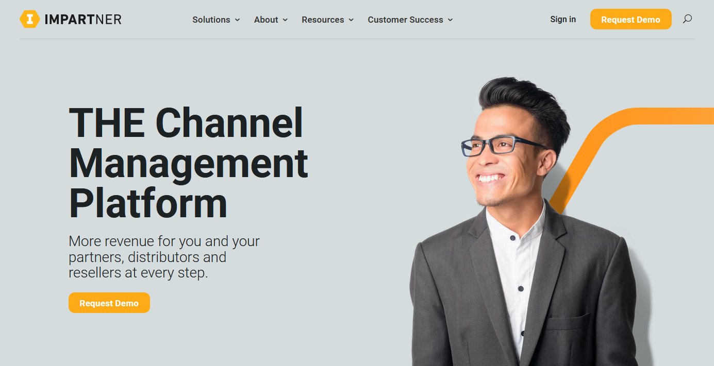This screenshot has height=366, width=714.
Task: Click the Sign in link
Action: click(x=562, y=19)
